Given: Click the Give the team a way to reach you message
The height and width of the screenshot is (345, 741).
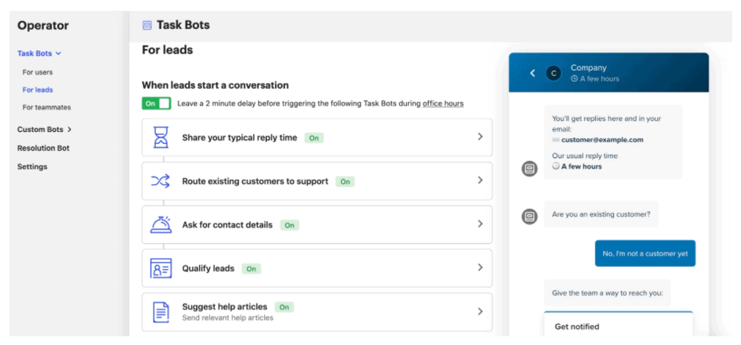Looking at the screenshot, I should click(x=608, y=293).
